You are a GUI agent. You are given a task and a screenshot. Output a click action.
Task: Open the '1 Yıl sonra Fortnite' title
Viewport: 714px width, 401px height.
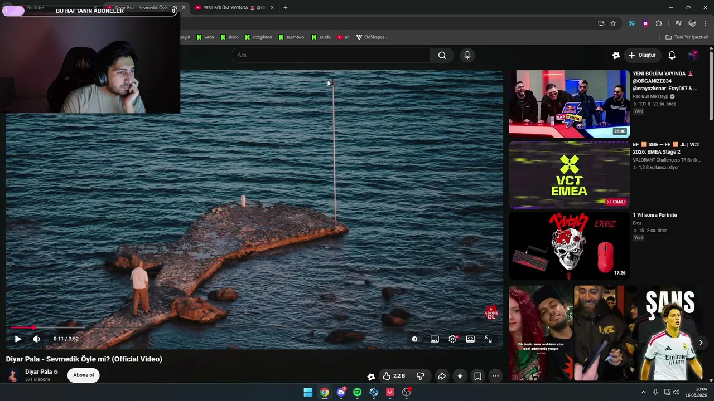655,215
